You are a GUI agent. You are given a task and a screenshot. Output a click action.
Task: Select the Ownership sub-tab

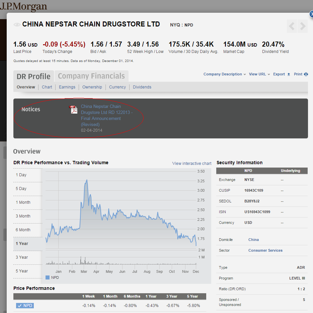[92, 87]
